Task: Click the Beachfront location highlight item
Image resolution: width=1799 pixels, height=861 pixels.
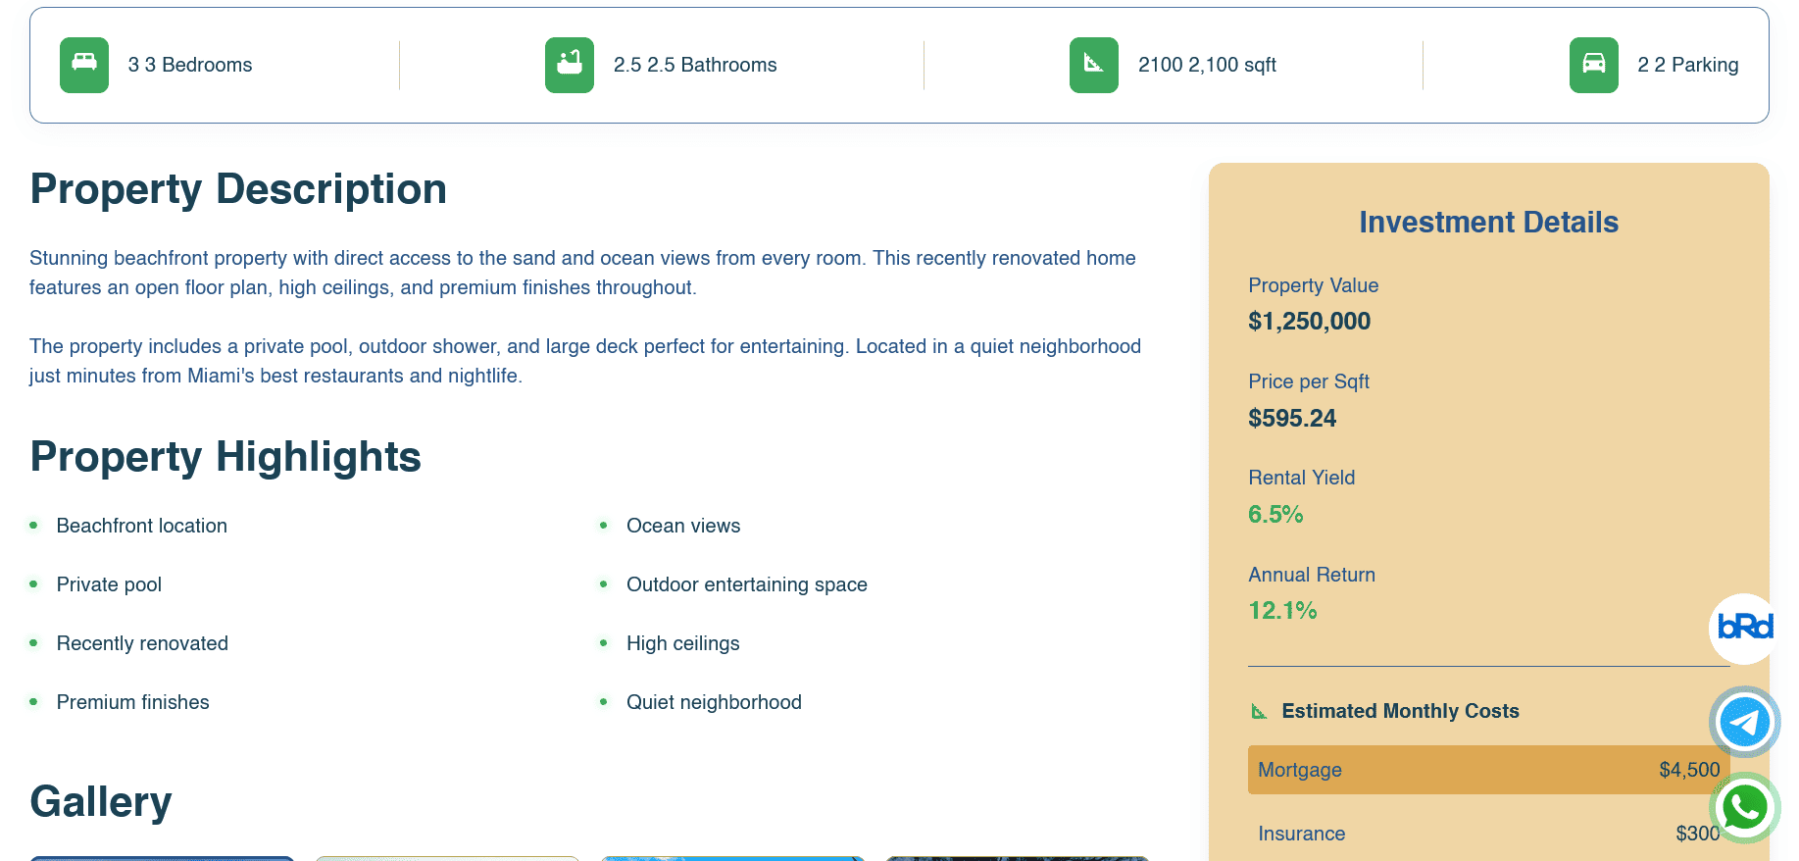Action: 142,526
